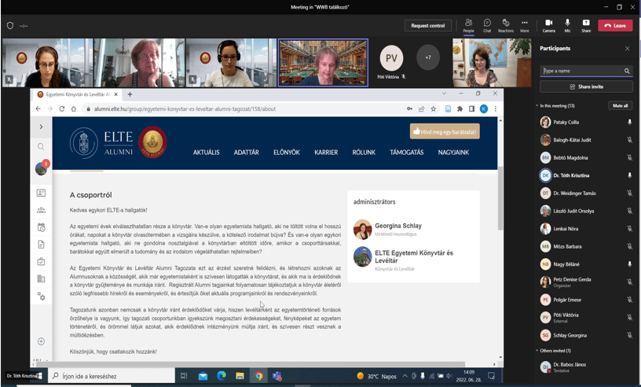Click the shield security icon in Teams
641x387 pixels.
point(10,26)
